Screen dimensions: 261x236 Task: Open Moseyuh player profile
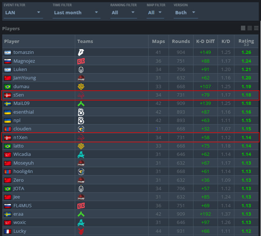click(23, 163)
